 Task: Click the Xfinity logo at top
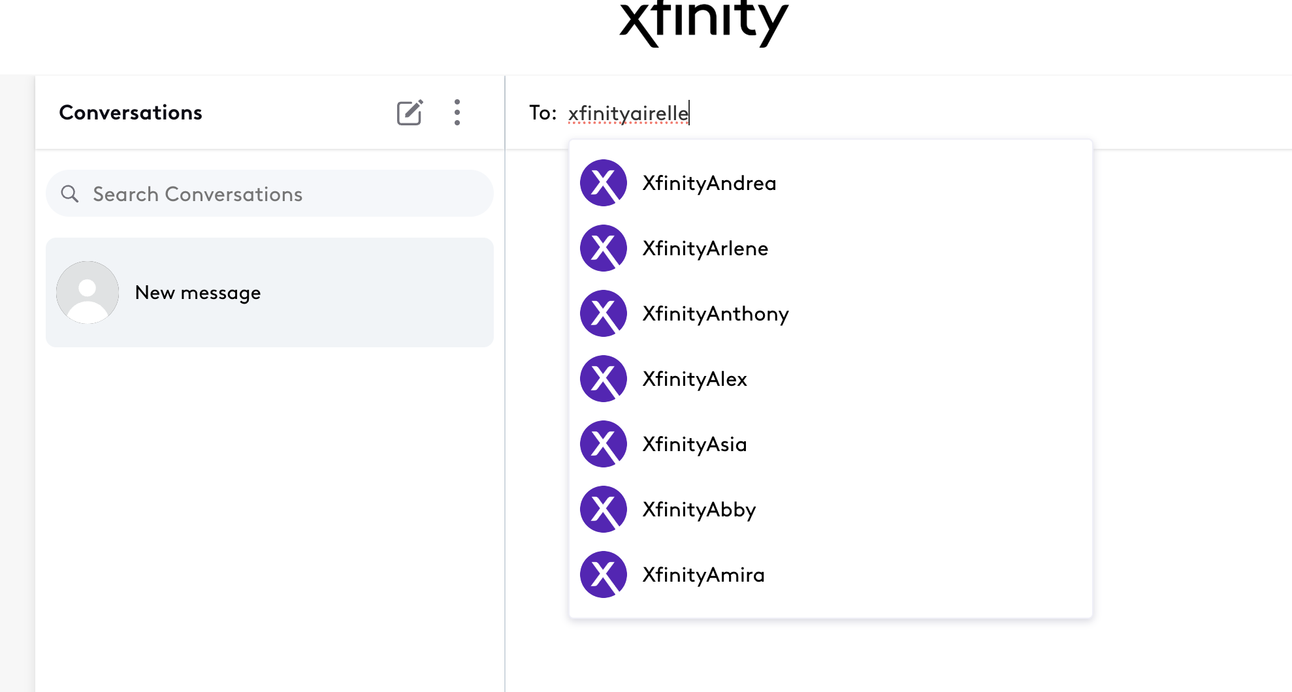click(704, 24)
